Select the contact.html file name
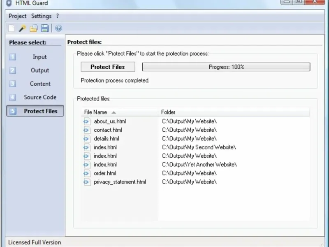 click(108, 130)
